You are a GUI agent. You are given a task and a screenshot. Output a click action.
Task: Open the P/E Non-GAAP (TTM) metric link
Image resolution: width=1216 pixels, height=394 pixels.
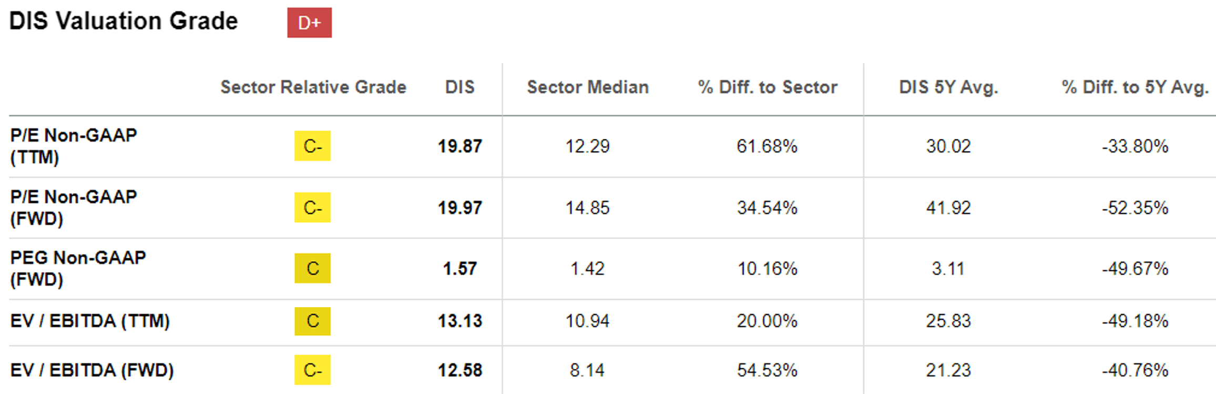coord(74,146)
